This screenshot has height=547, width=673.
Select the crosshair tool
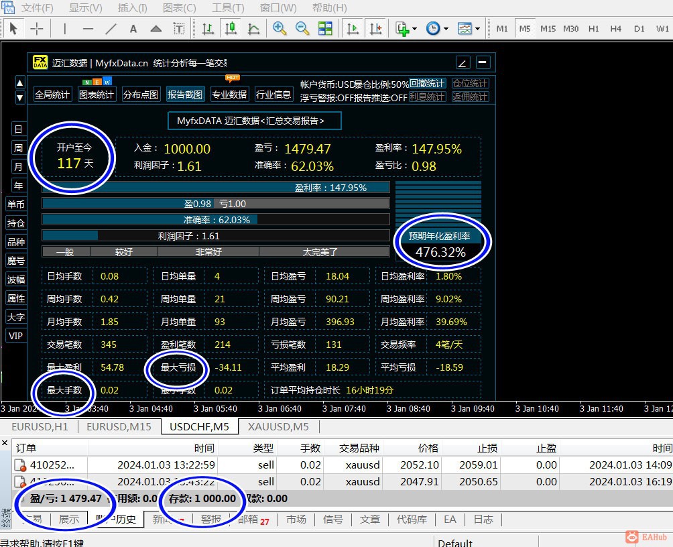(38, 29)
